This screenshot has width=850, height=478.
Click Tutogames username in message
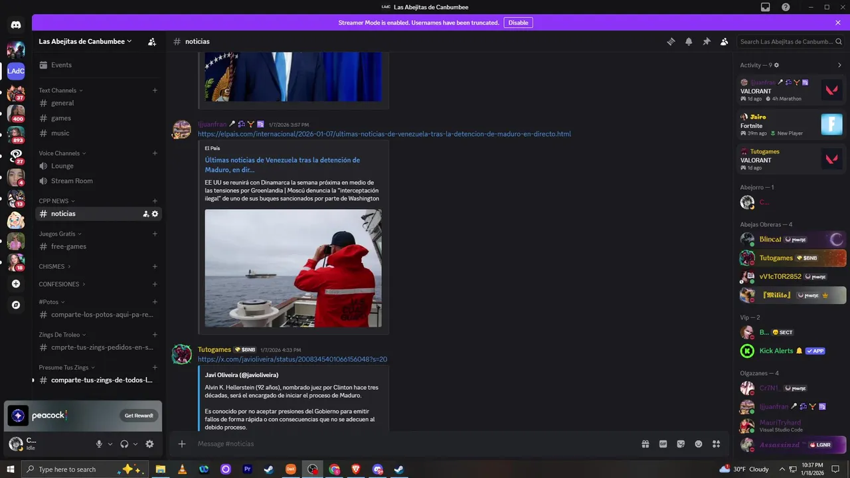[x=214, y=350]
